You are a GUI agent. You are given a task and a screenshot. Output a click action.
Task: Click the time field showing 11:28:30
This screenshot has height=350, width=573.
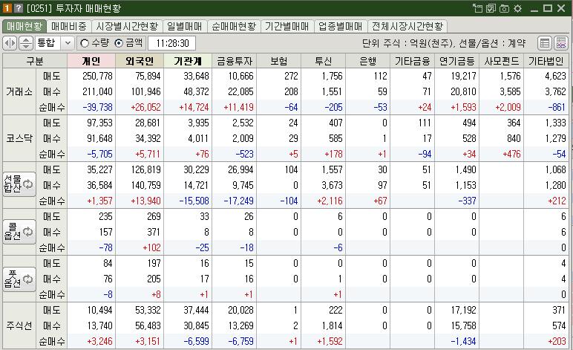tap(171, 43)
